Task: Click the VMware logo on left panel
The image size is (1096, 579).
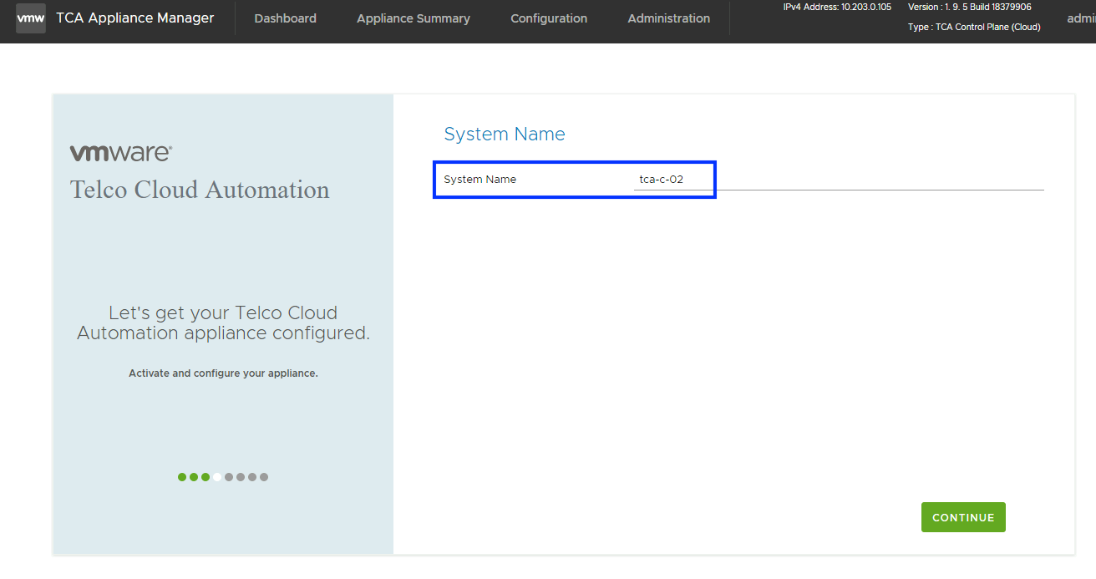Action: click(x=121, y=153)
